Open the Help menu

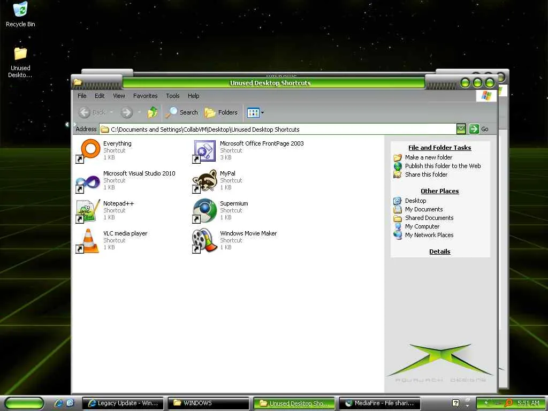tap(193, 96)
